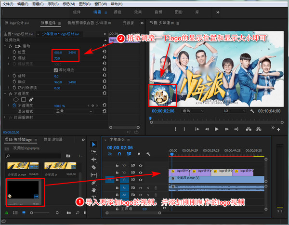Reset the 缩放 parameter
Image resolution: width=289 pixels, height=225 pixels.
(x=105, y=57)
